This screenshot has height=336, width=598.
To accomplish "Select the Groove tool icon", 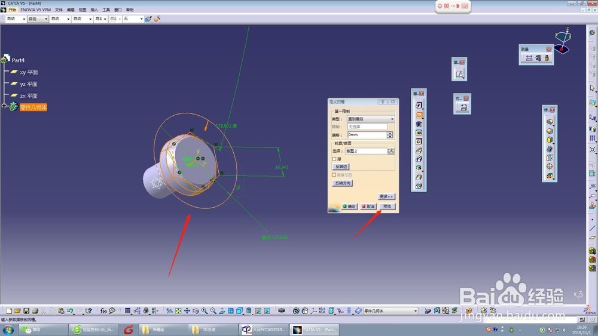I will tap(419, 133).
